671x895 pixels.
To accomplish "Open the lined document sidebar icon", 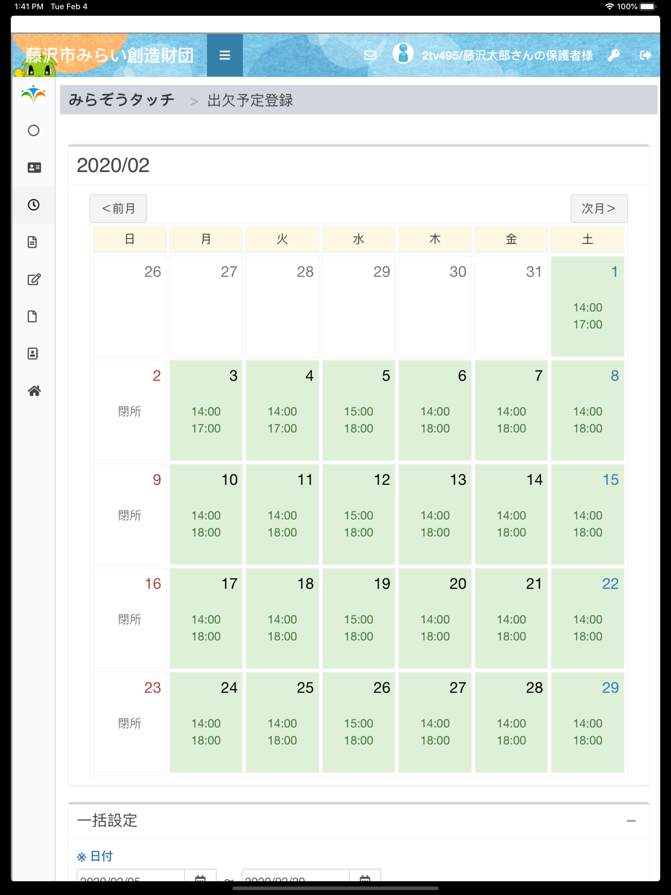I will (x=32, y=242).
